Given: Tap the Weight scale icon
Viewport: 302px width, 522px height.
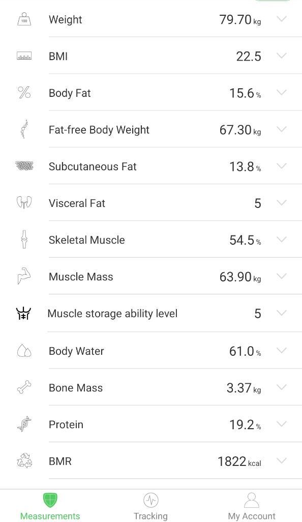Looking at the screenshot, I should (x=24, y=19).
